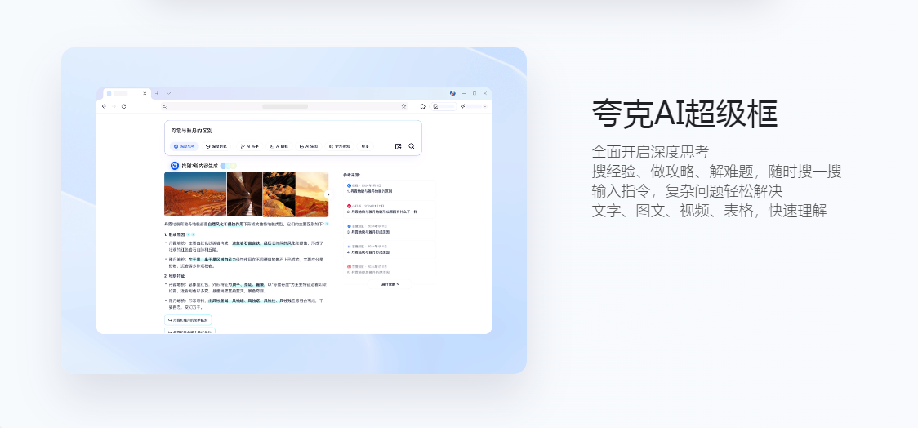Maximize the browser window
This screenshot has height=428, width=918.
475,93
